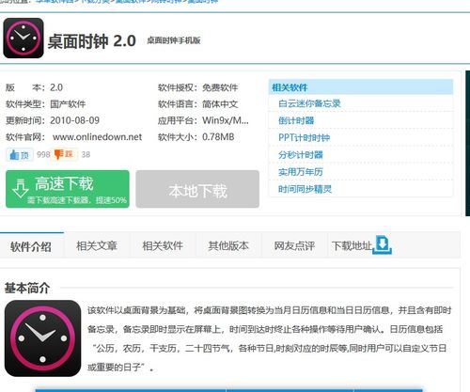Click the 免费软件 license value

220,87
